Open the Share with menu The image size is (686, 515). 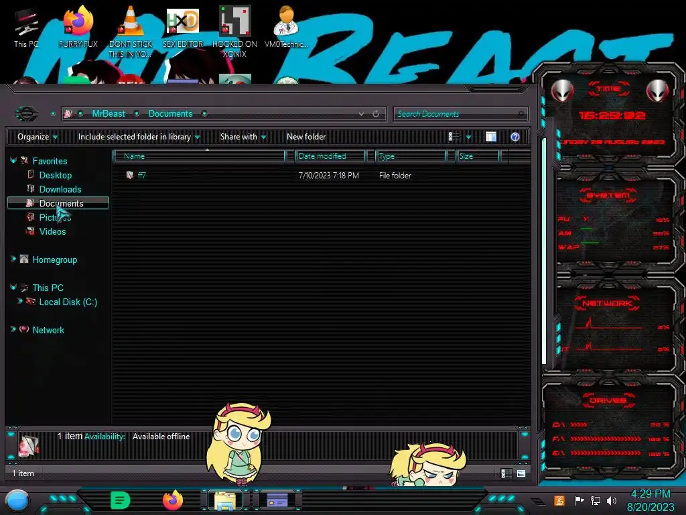click(x=243, y=137)
